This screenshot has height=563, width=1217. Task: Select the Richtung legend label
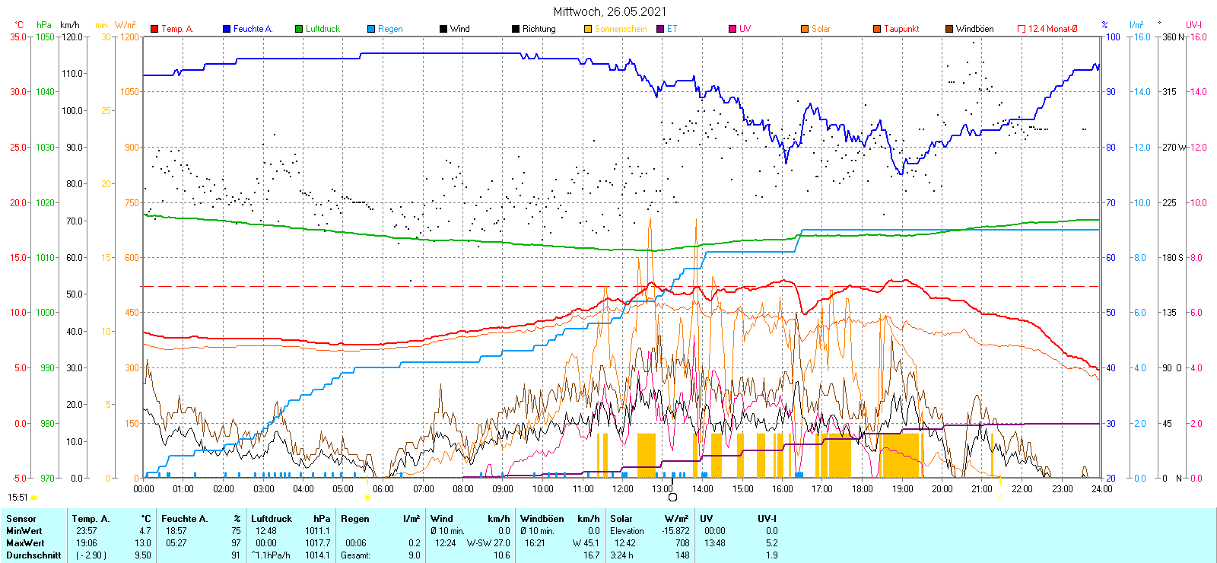(539, 29)
